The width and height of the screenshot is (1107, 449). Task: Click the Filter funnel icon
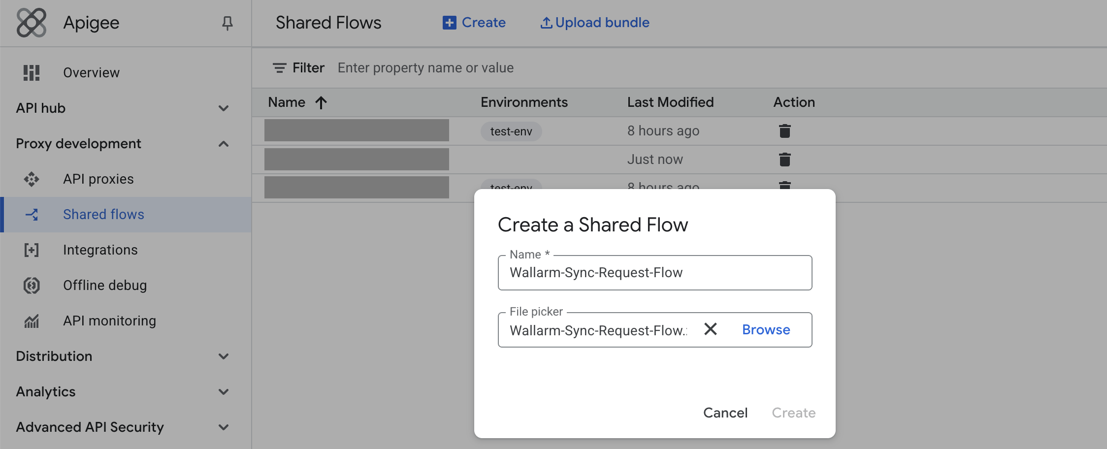[279, 67]
